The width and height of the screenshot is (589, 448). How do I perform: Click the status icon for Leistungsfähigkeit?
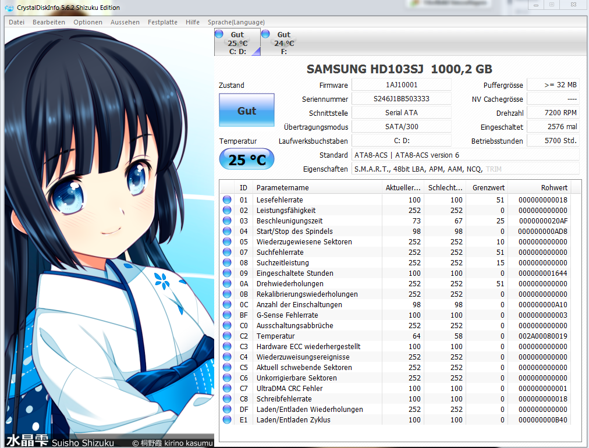[x=227, y=210]
